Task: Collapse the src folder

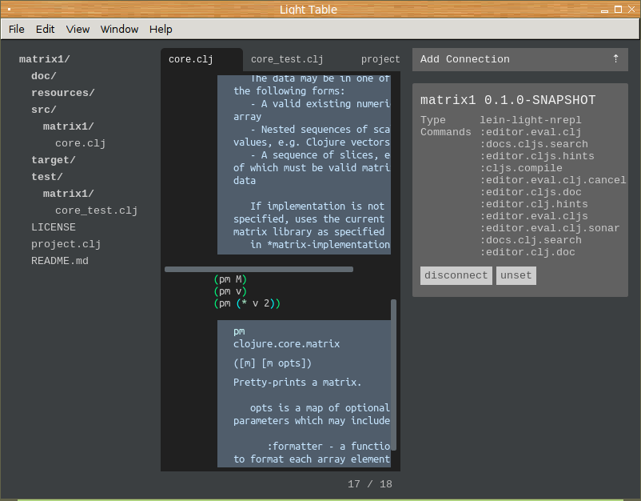Action: [x=44, y=110]
